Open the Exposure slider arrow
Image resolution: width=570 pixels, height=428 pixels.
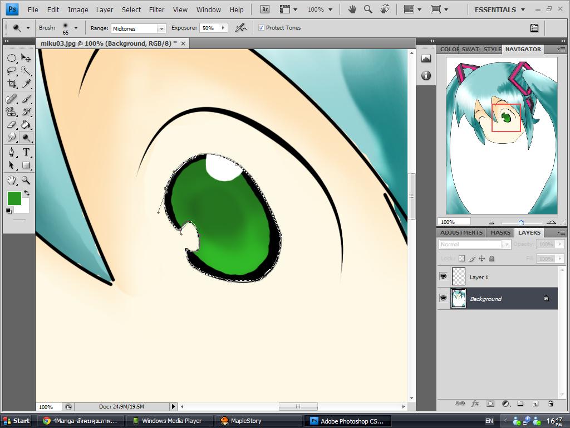pyautogui.click(x=223, y=28)
